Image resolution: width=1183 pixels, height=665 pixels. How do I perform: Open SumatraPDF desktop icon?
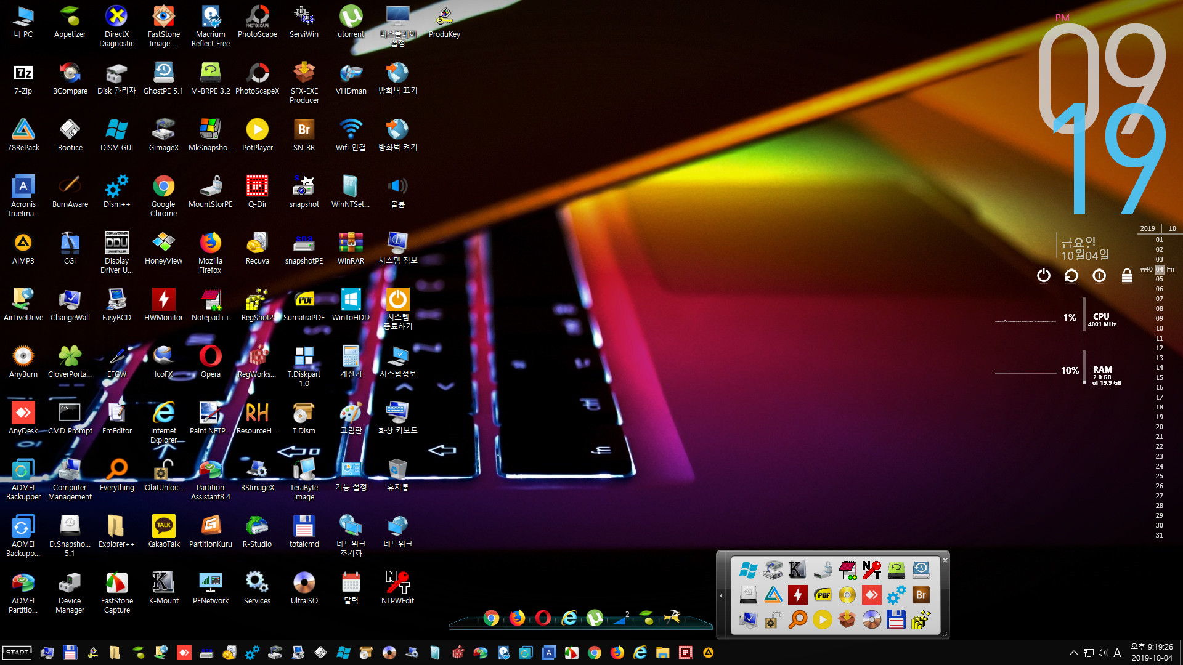click(x=304, y=305)
